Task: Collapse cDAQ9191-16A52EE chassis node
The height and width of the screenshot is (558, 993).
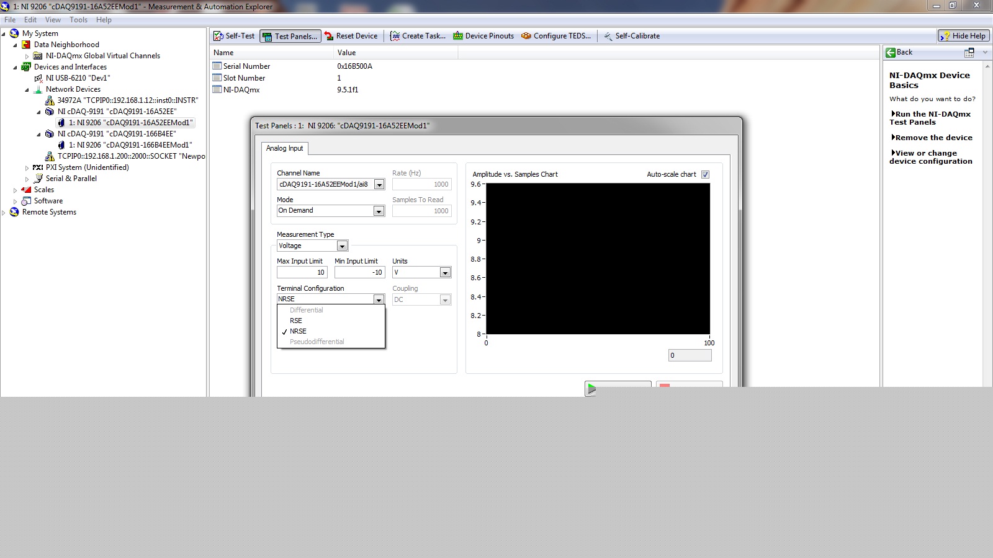Action: 39,112
